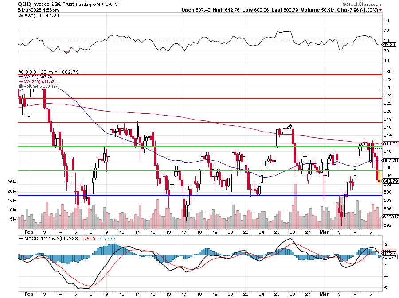Click the MACD(12,26,9) legend line icon
The width and height of the screenshot is (399, 298).
(x=21, y=238)
